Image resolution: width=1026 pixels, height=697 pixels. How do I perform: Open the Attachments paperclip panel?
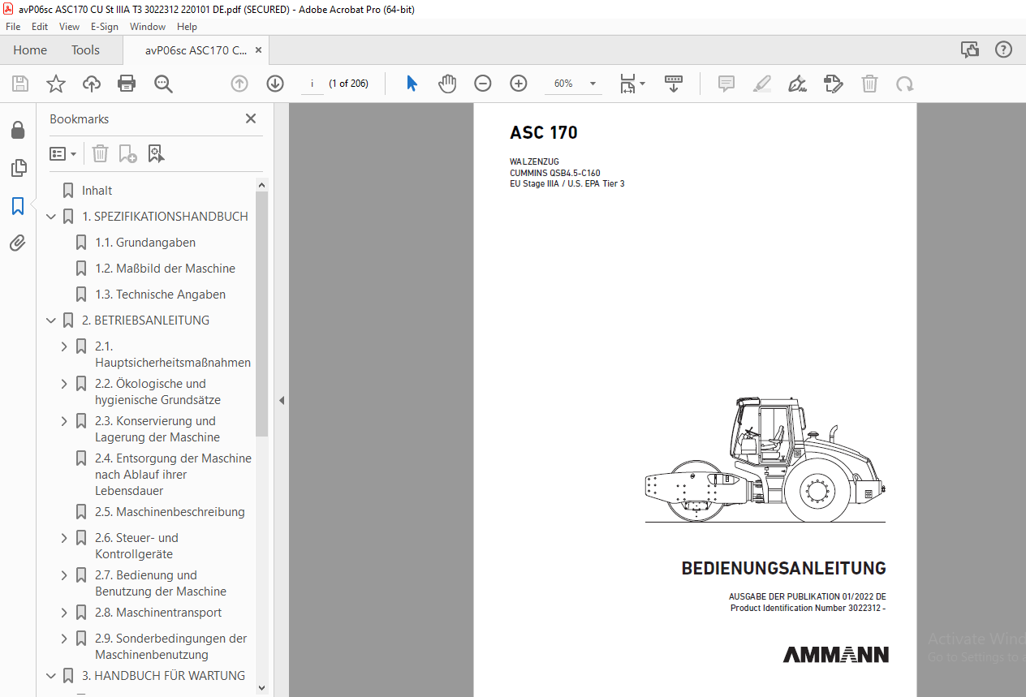click(18, 243)
